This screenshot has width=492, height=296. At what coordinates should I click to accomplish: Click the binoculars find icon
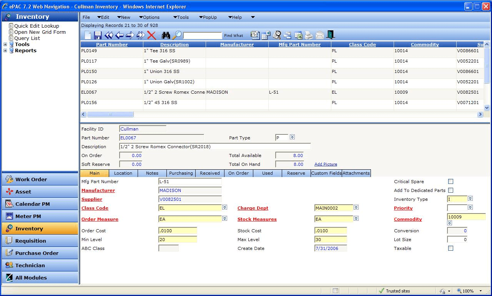click(x=166, y=35)
